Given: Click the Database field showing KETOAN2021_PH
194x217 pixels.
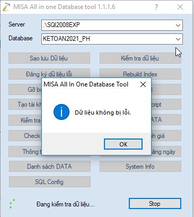Looking at the screenshot, I should pyautogui.click(x=112, y=39).
